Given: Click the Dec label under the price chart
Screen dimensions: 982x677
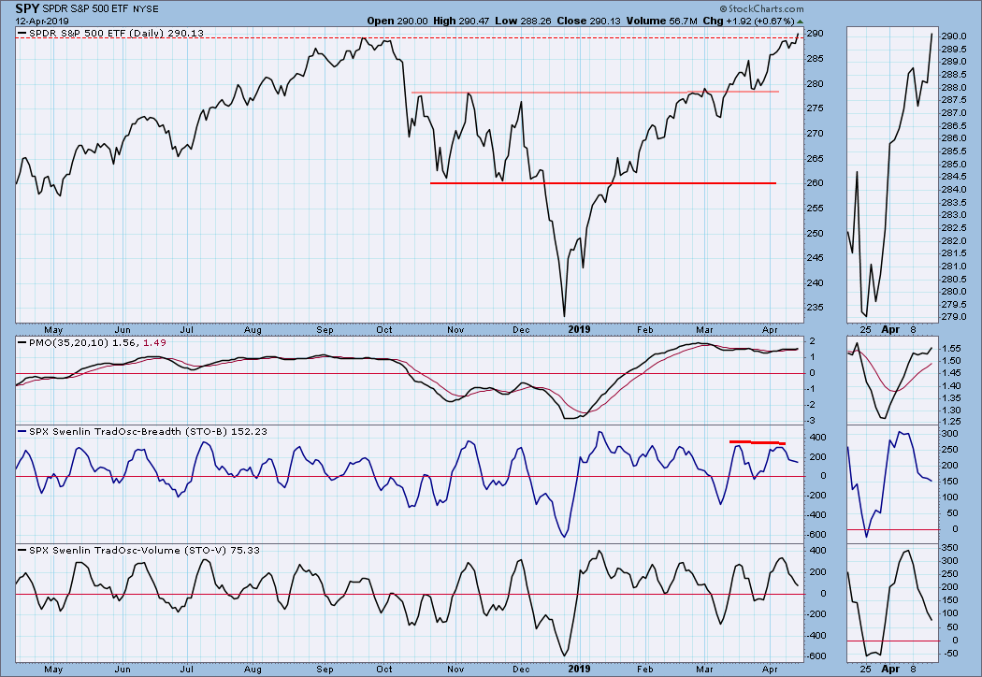Looking at the screenshot, I should (520, 329).
